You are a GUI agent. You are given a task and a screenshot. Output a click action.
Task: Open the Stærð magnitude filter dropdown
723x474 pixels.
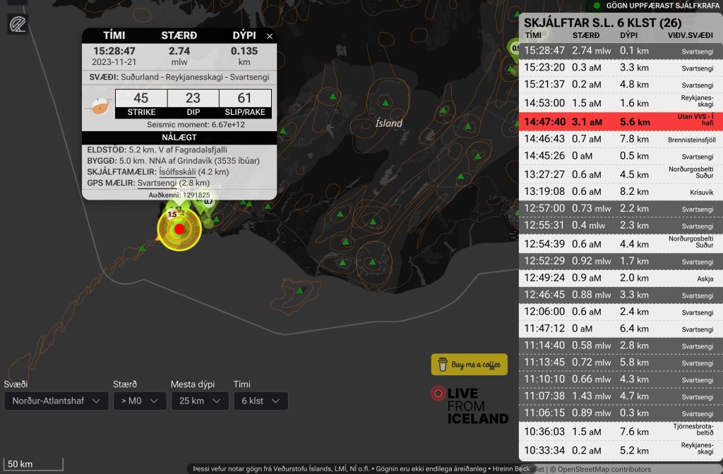(138, 401)
